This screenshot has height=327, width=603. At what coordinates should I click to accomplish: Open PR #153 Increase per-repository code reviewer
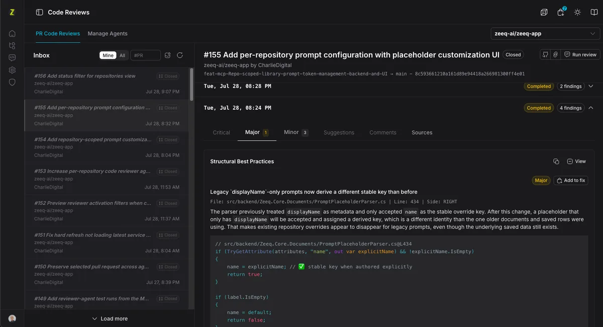(107, 179)
